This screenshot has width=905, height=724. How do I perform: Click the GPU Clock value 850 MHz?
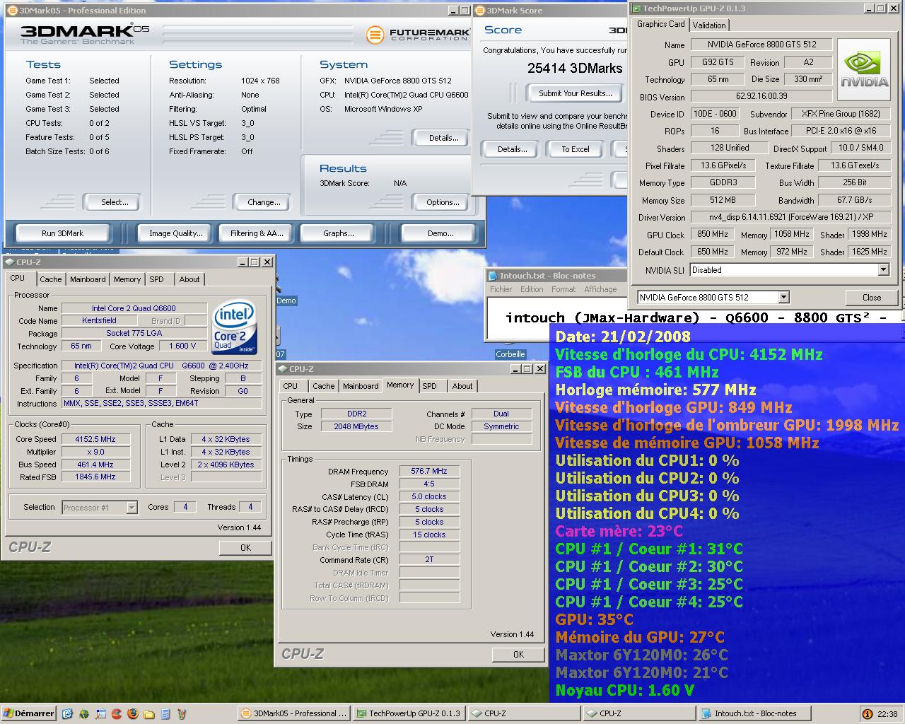click(713, 234)
